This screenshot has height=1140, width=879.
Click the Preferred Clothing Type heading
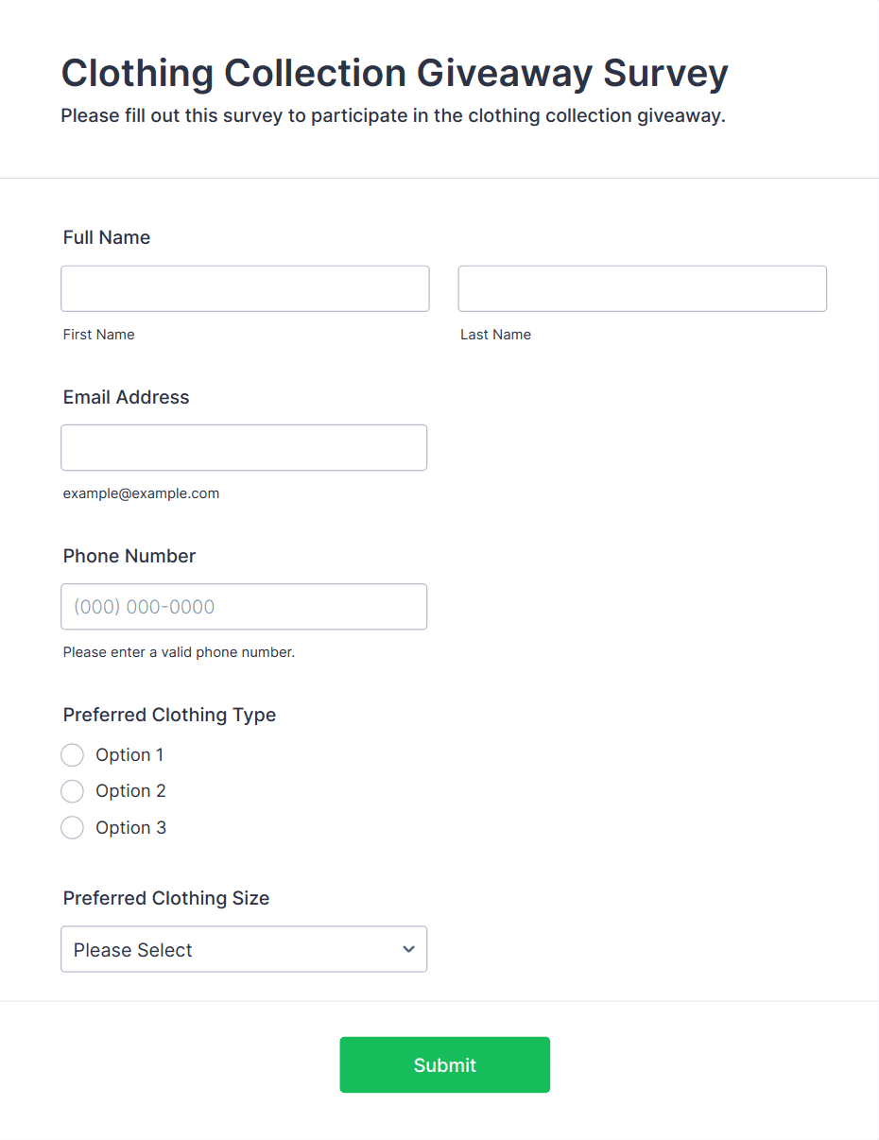pos(170,715)
